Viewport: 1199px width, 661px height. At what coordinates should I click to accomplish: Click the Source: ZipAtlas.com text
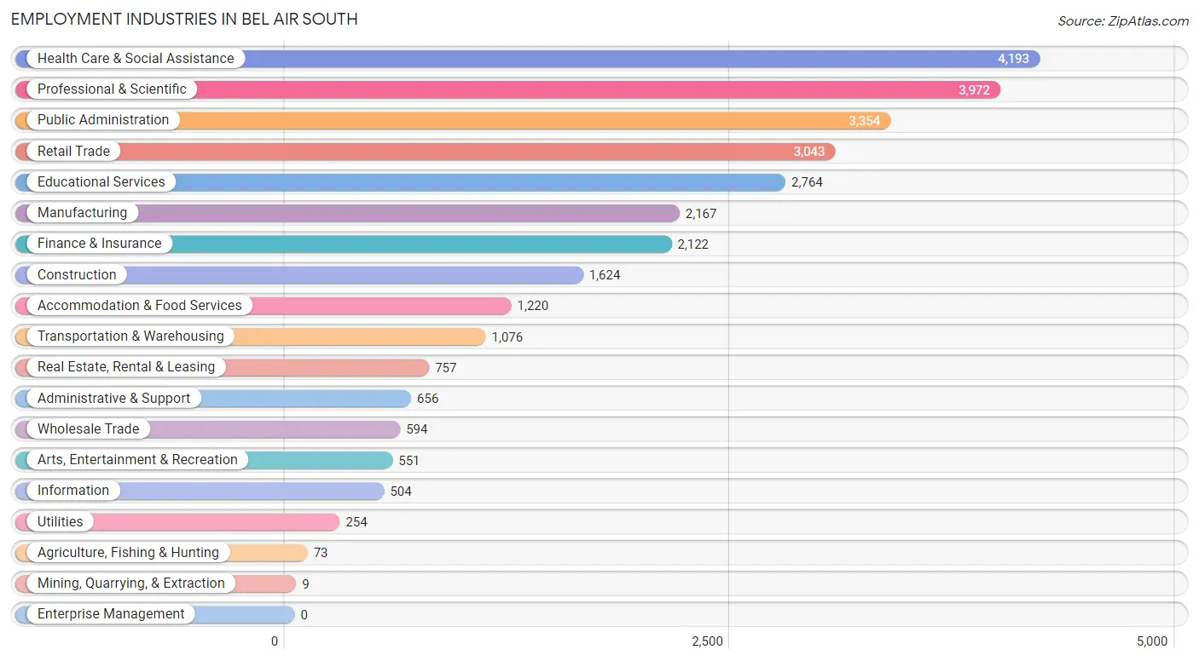[1123, 20]
